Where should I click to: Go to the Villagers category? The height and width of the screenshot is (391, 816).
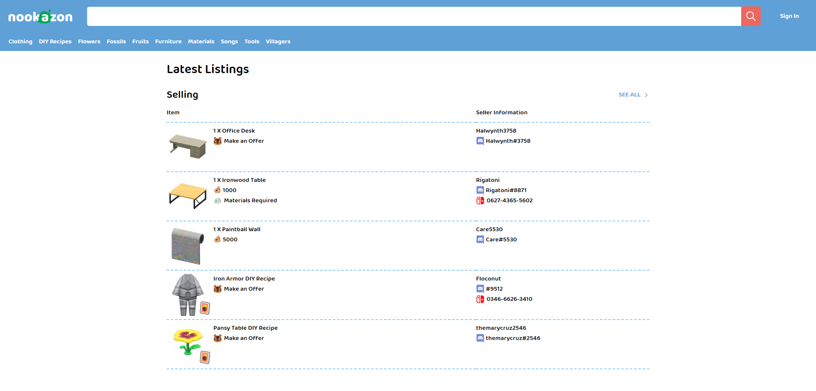click(x=278, y=42)
